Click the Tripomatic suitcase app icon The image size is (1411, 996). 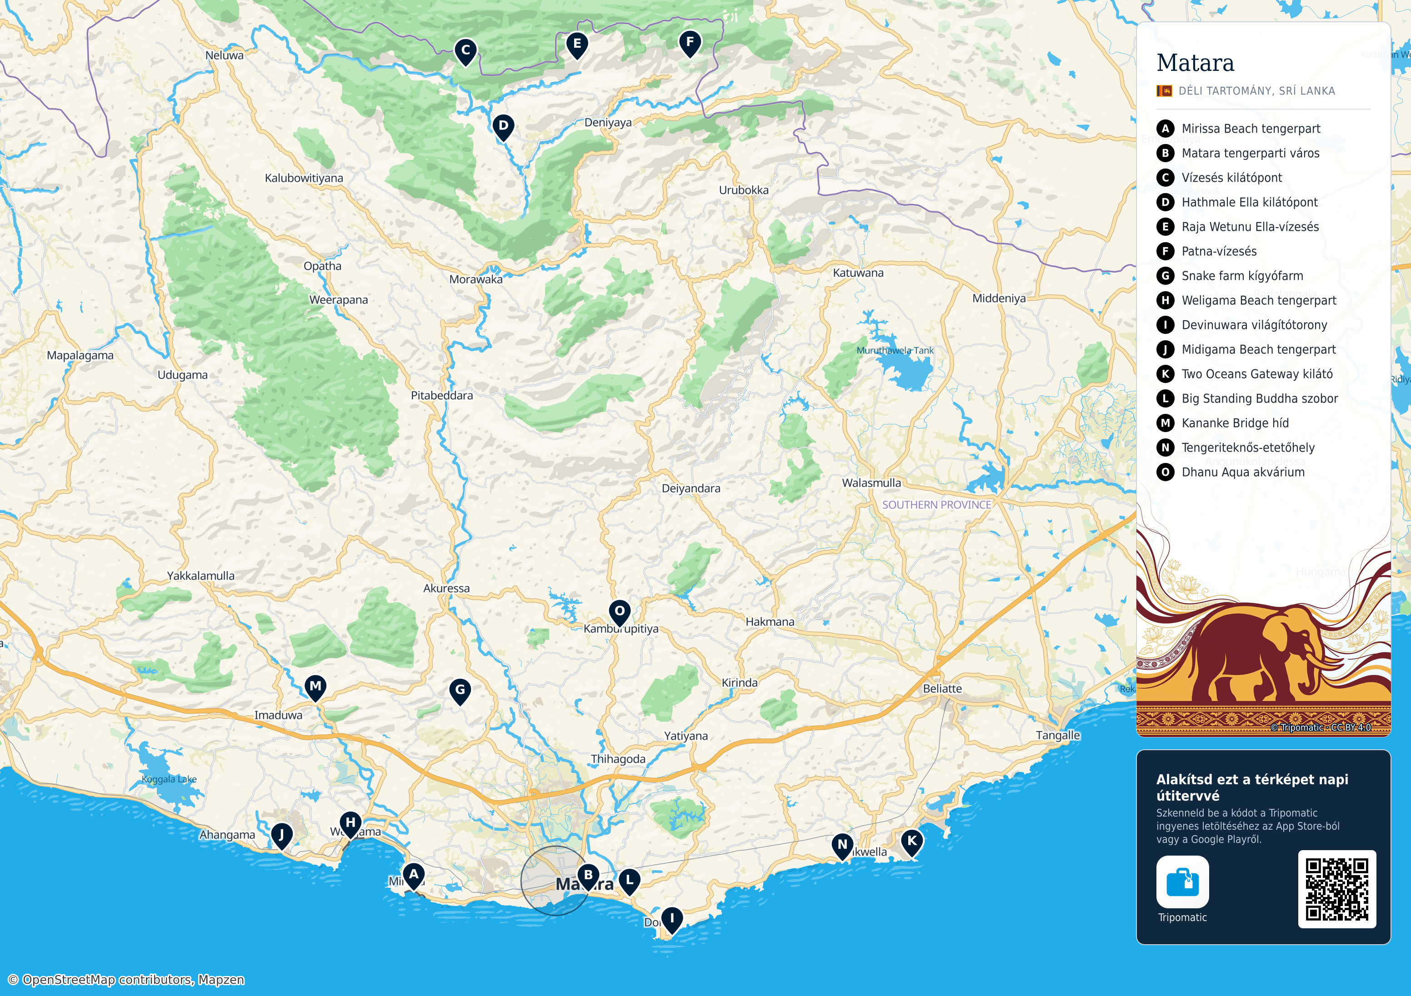pyautogui.click(x=1182, y=881)
